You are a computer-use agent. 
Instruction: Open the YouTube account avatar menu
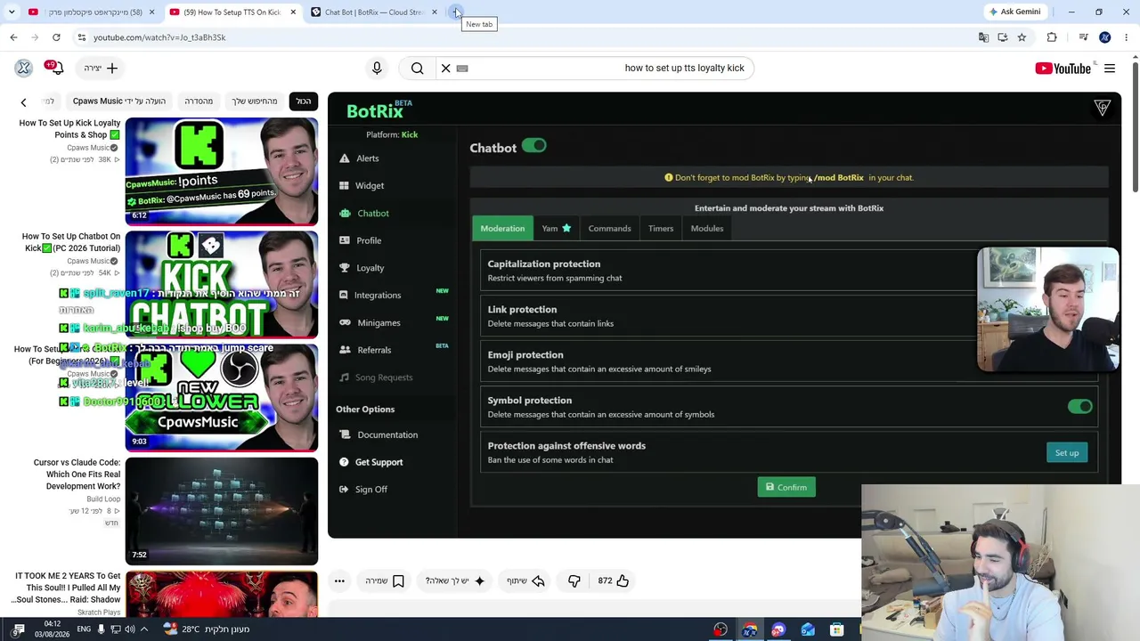24,68
